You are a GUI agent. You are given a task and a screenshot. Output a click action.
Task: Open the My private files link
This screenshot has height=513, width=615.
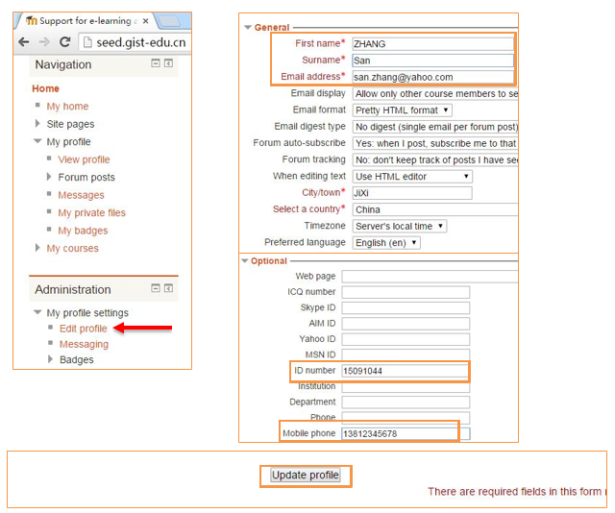(91, 212)
